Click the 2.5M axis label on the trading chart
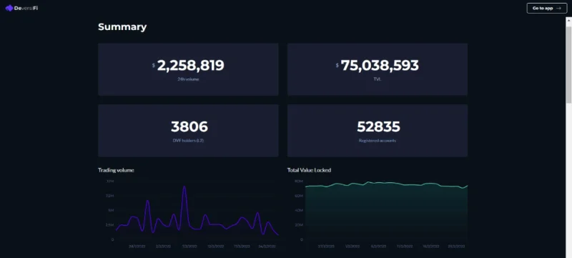Screen dimensions: 572x258 click(110, 225)
